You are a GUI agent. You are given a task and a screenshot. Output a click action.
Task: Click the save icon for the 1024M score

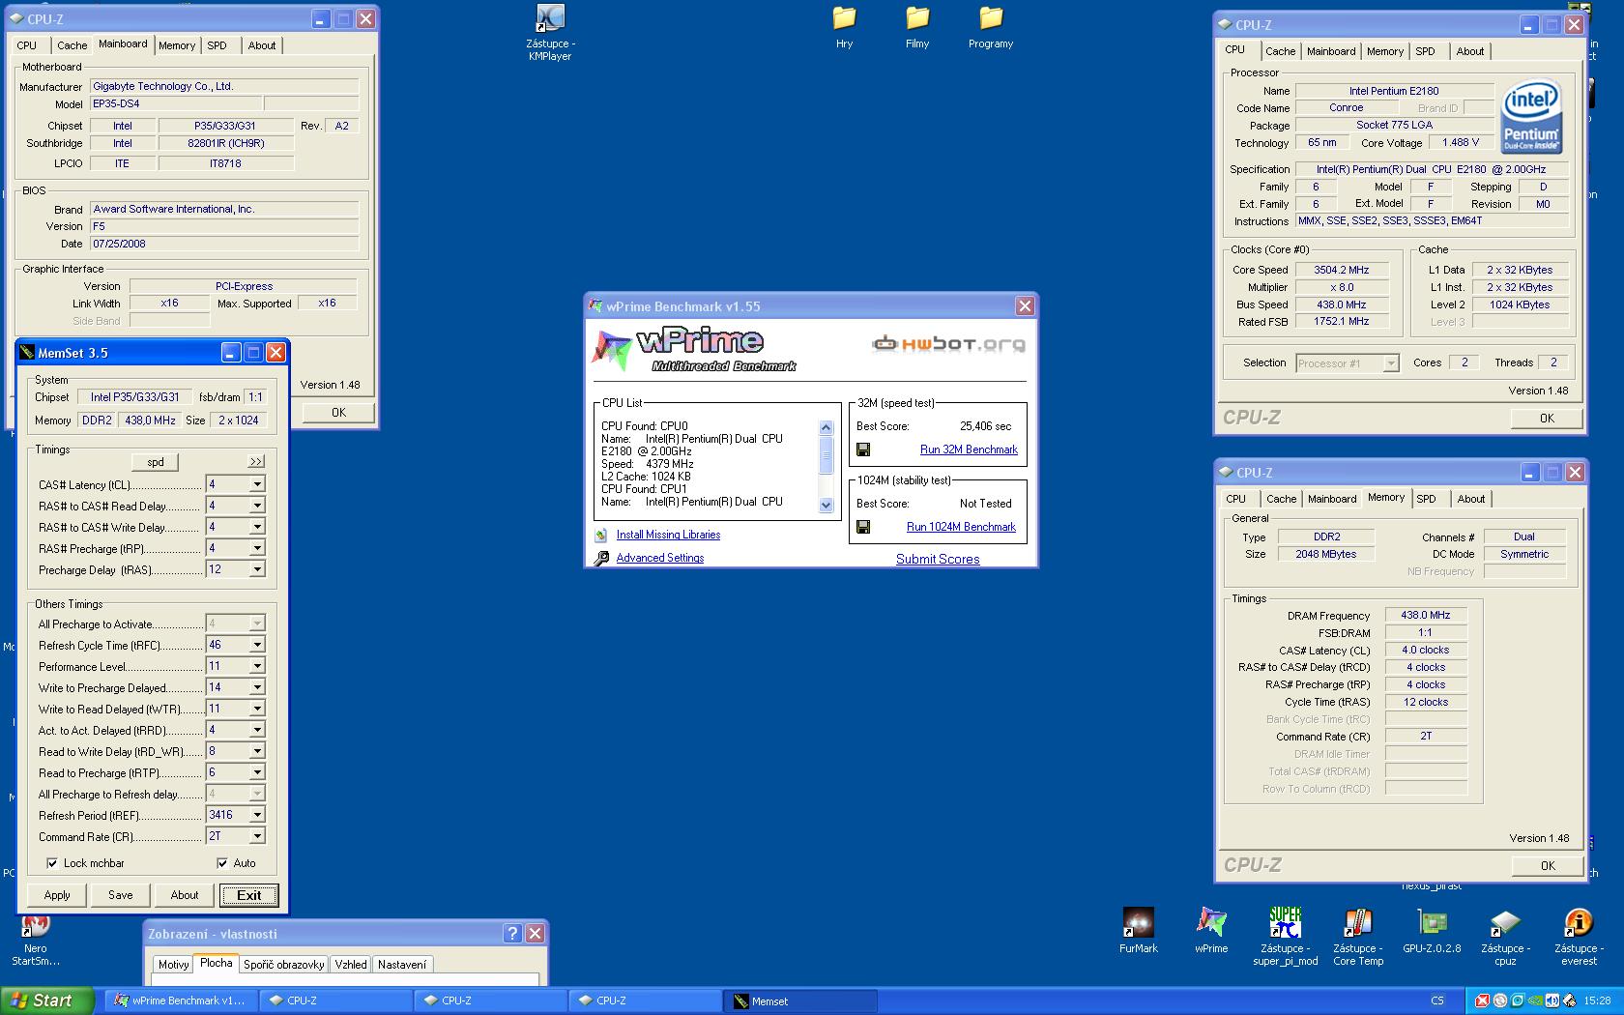[x=863, y=527]
